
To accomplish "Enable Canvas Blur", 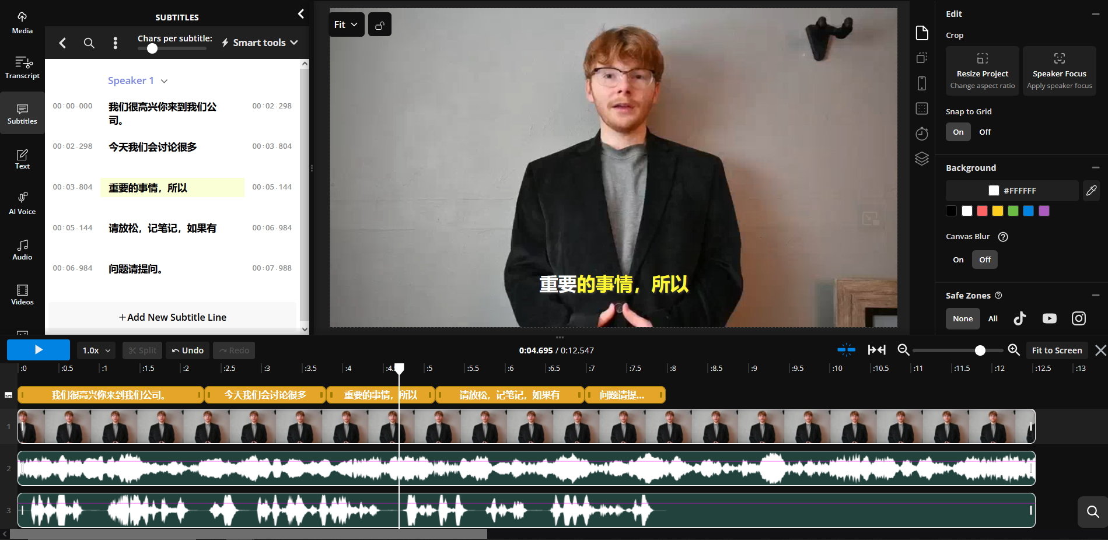I will (x=957, y=259).
